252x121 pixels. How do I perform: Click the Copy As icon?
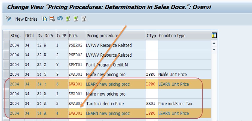[x=44, y=19]
